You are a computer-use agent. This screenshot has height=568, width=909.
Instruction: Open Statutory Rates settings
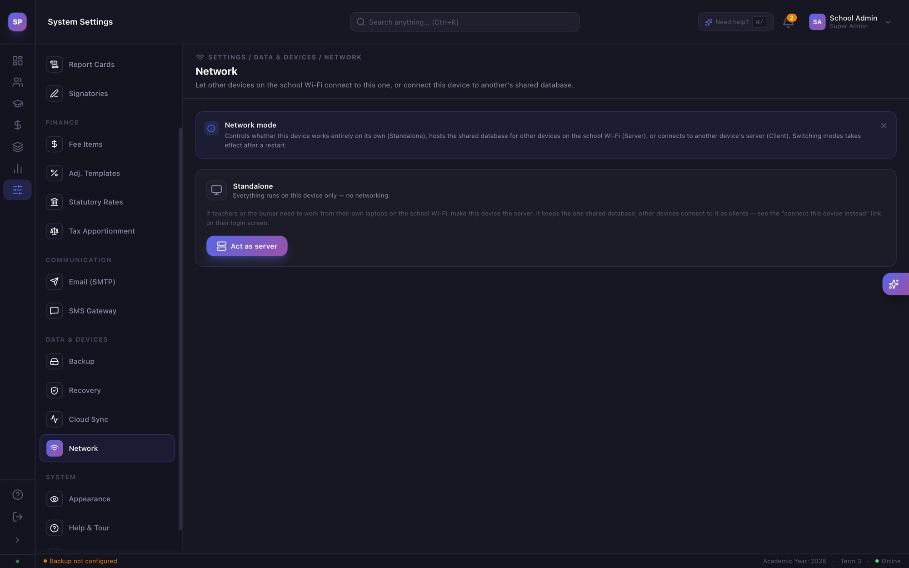107,202
